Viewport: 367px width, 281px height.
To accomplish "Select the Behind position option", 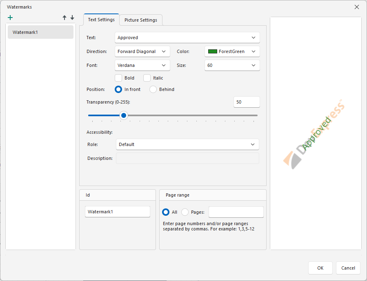I will point(153,89).
